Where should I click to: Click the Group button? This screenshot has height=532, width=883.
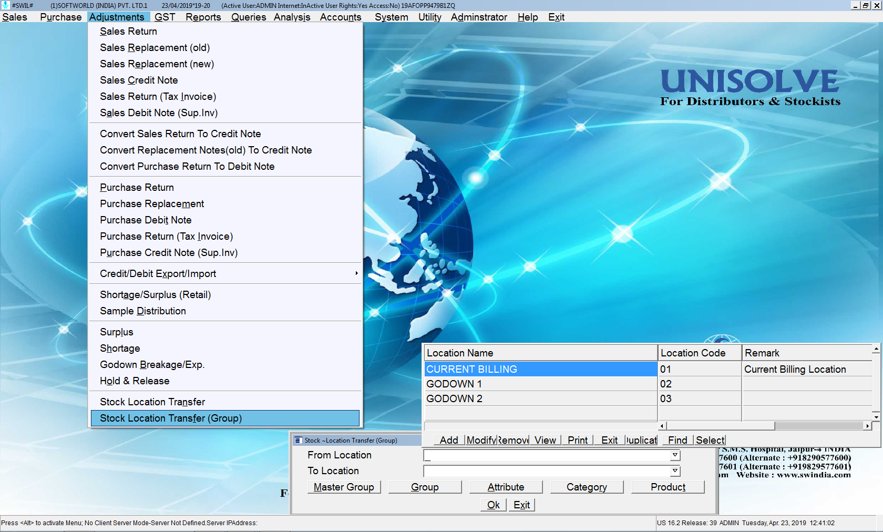[x=425, y=487]
